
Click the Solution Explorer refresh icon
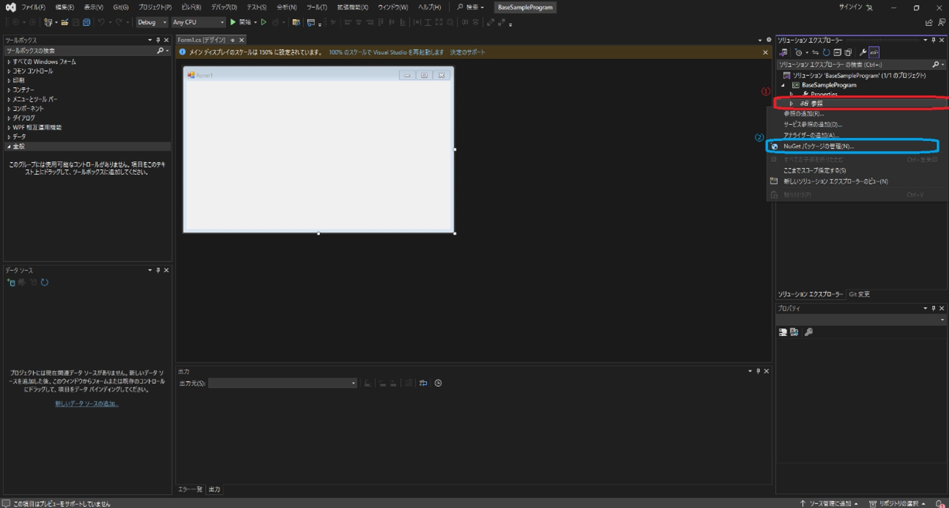tap(826, 53)
